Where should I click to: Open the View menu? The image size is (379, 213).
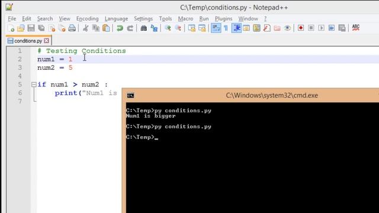click(65, 18)
